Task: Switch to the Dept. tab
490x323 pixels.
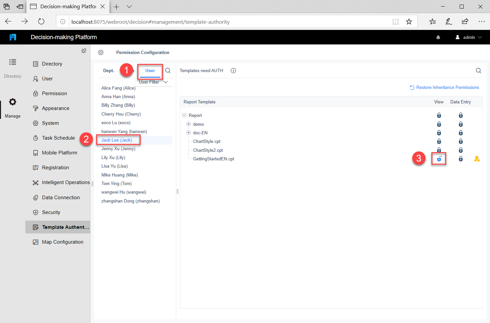Action: (108, 70)
